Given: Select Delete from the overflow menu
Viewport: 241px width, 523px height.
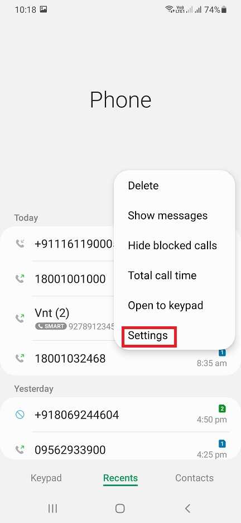Looking at the screenshot, I should tap(143, 186).
